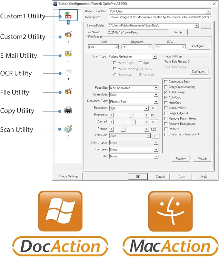Choose the Scan utility palette icon
The width and height of the screenshot is (219, 257).
coord(68,129)
